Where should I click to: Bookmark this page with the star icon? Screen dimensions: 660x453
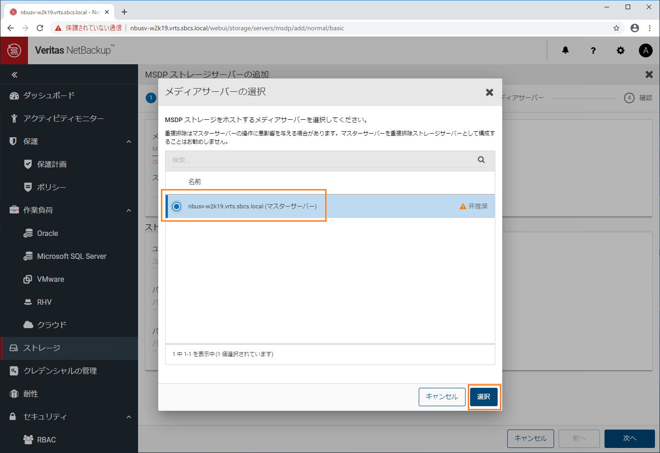point(616,28)
